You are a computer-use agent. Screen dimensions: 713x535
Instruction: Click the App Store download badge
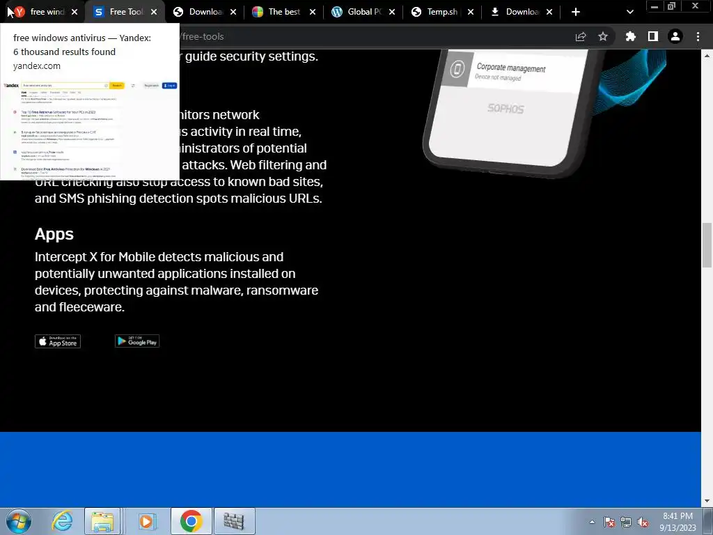tap(58, 341)
